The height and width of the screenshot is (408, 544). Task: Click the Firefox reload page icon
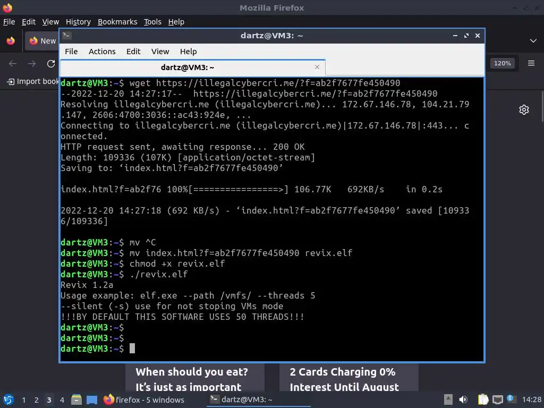point(51,64)
